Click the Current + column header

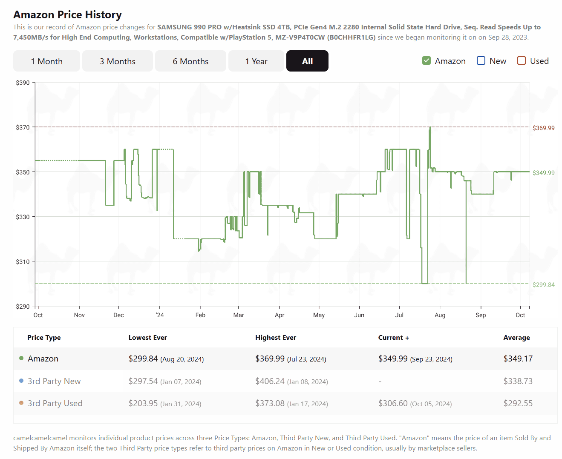tap(394, 337)
